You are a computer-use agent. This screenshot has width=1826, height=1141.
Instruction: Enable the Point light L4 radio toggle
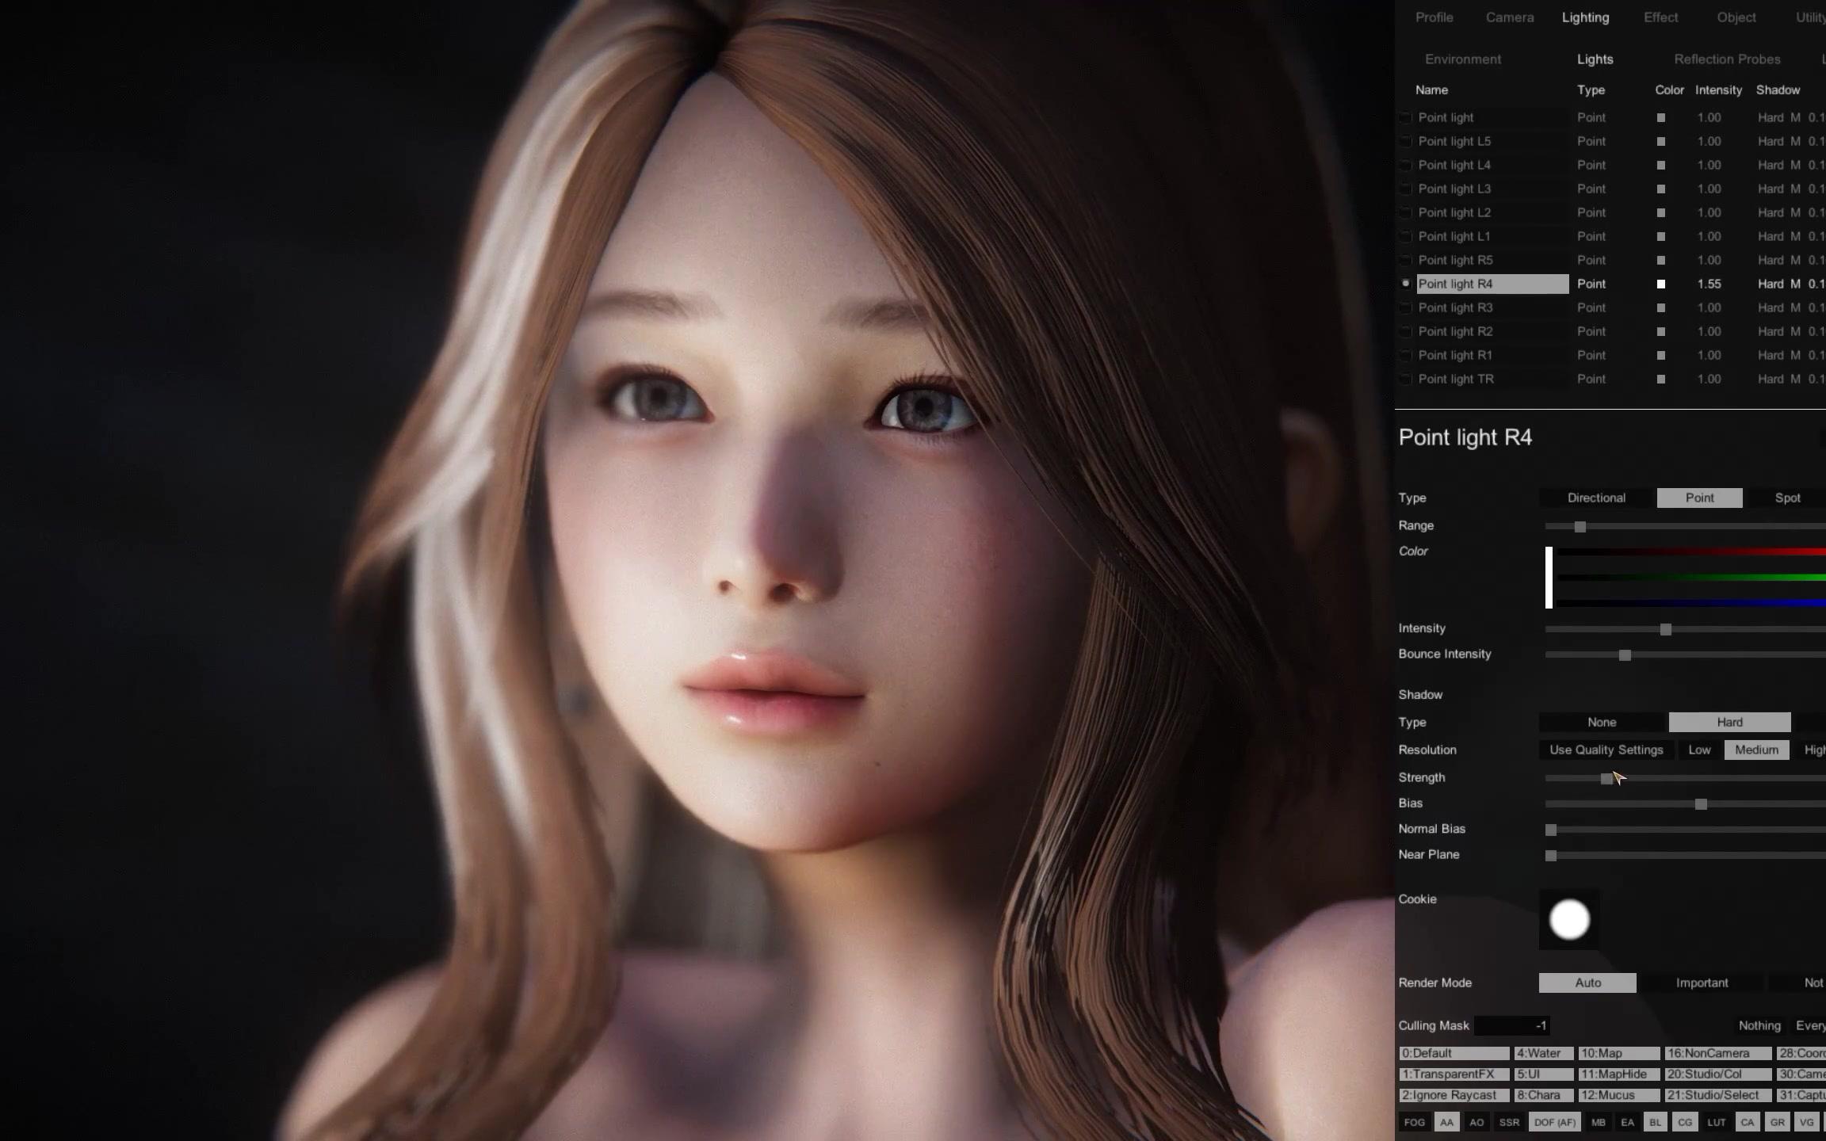point(1405,165)
